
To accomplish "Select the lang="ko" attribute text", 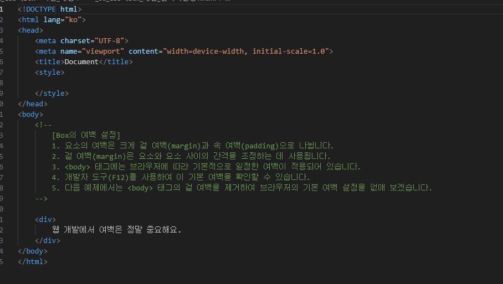I will [63, 20].
